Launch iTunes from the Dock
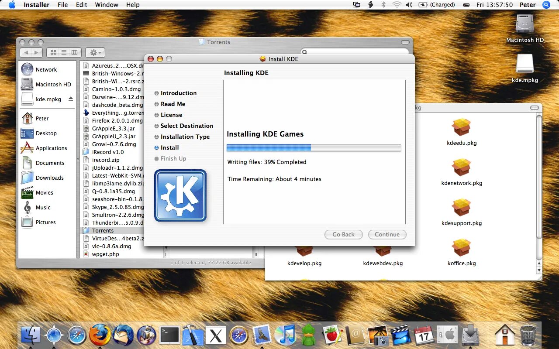559x349 pixels. click(x=285, y=335)
